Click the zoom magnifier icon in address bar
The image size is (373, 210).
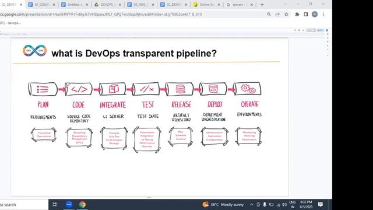pyautogui.click(x=269, y=14)
